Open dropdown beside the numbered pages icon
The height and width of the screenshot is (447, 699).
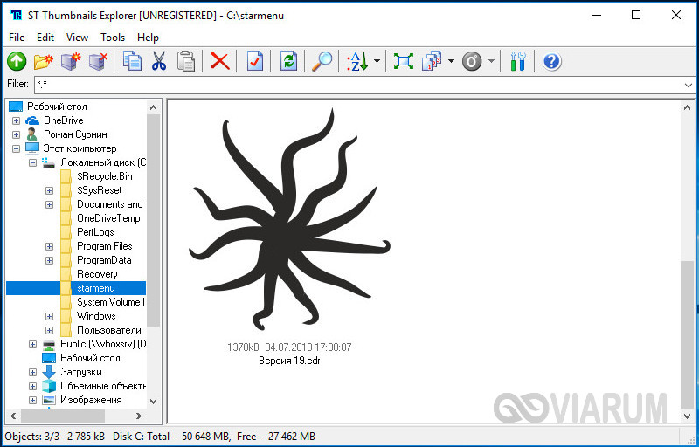pos(451,61)
